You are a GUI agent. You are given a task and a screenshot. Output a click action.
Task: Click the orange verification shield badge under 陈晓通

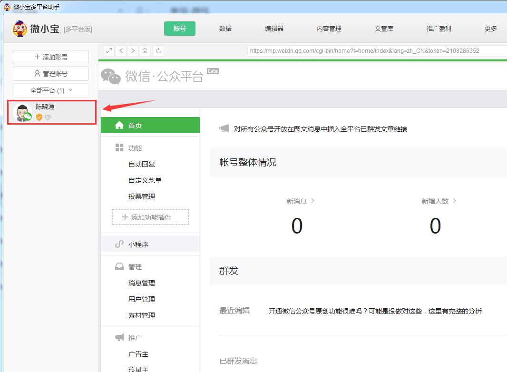(39, 117)
